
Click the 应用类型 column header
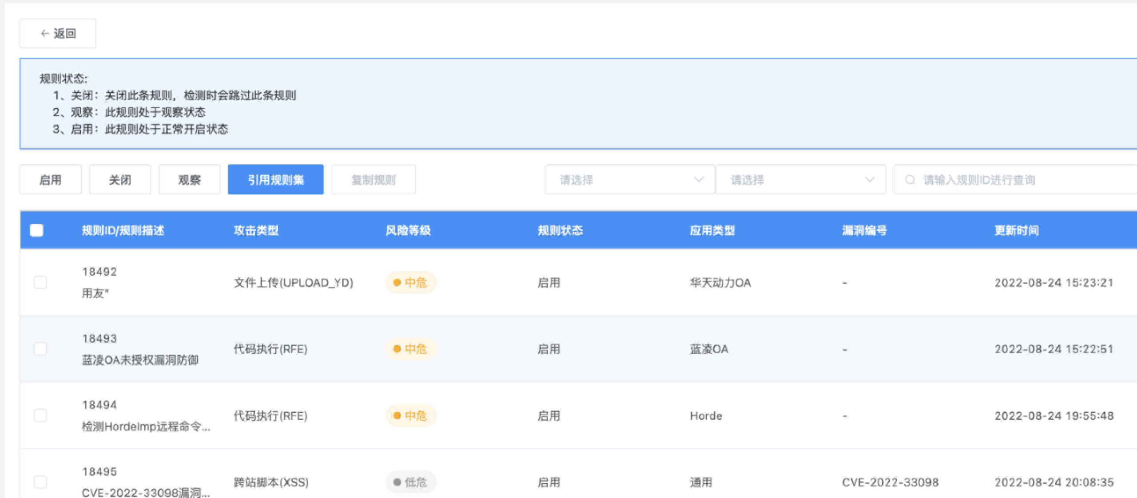712,231
